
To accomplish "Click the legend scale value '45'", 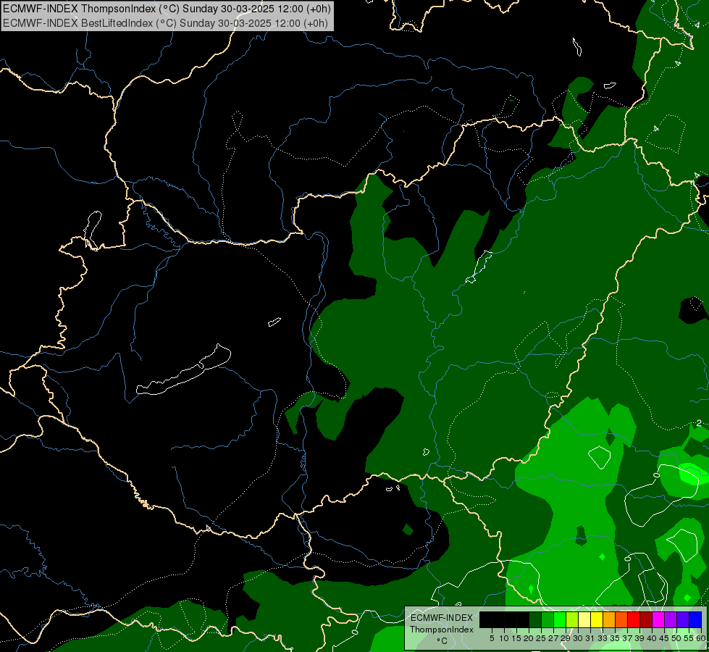I will click(x=664, y=638).
